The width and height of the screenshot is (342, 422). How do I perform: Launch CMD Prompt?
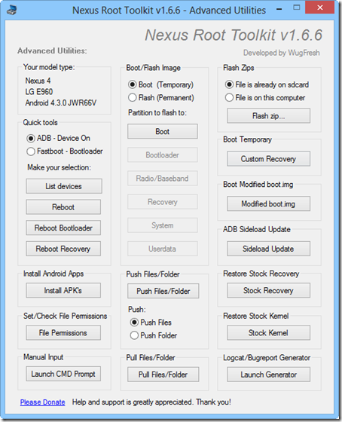[63, 374]
